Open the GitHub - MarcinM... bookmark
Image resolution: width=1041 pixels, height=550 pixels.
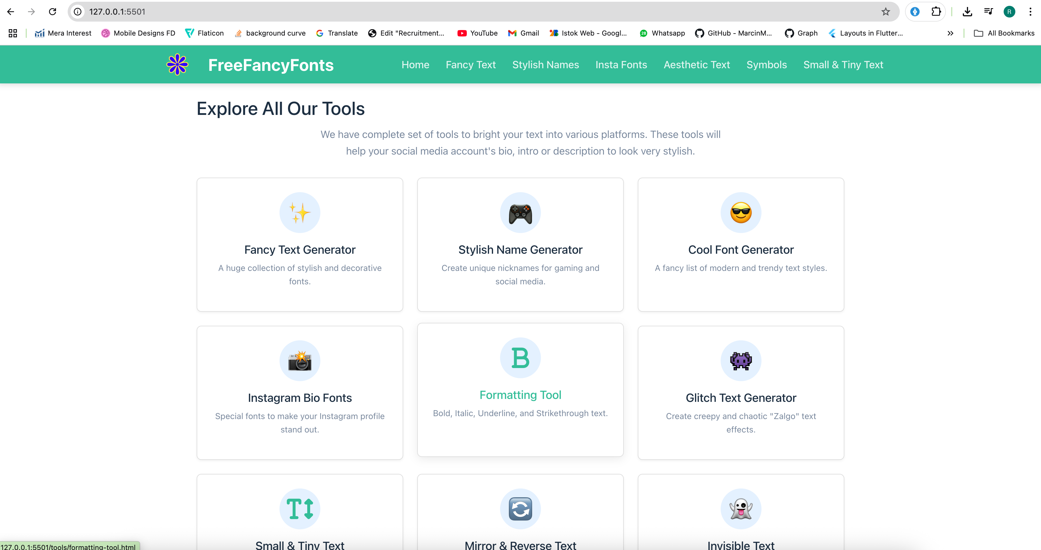click(x=733, y=33)
